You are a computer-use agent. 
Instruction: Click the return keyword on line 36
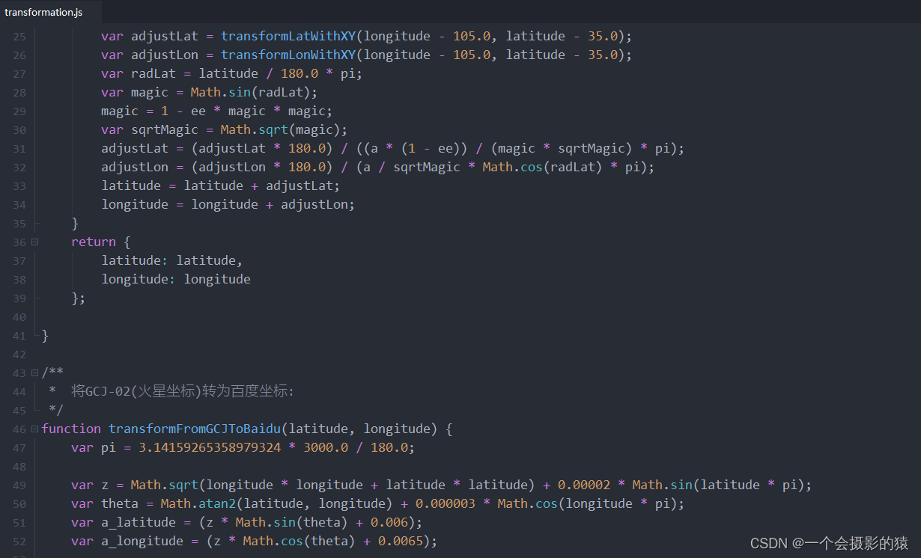[x=94, y=242]
